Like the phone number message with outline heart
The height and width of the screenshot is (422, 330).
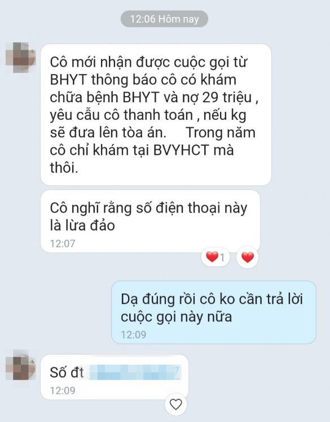tap(176, 404)
